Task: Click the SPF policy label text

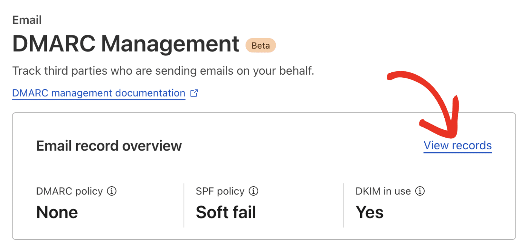Action: point(220,191)
